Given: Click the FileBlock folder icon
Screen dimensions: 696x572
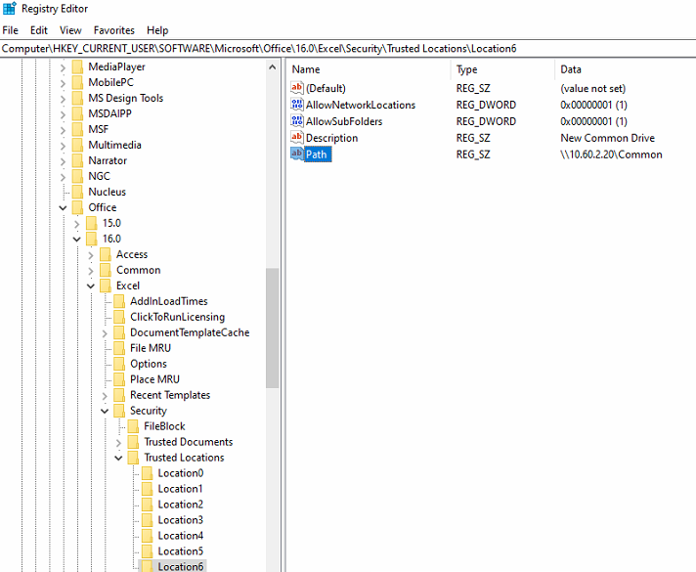Looking at the screenshot, I should [133, 426].
